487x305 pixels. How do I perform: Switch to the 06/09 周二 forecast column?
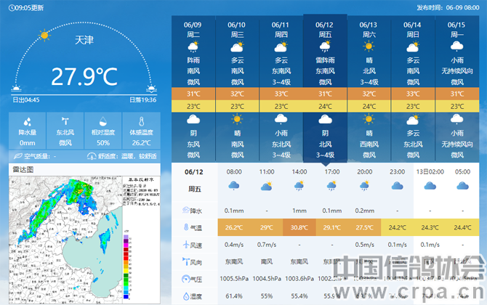193,29
